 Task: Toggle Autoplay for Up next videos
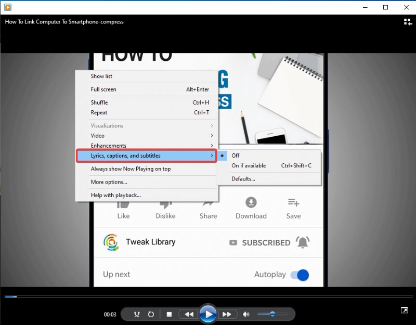pos(299,275)
